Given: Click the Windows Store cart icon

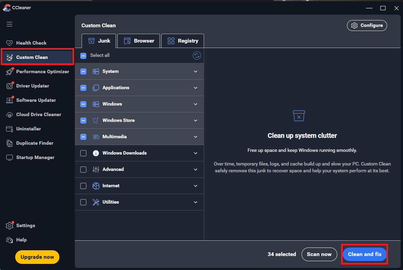Looking at the screenshot, I should point(96,121).
